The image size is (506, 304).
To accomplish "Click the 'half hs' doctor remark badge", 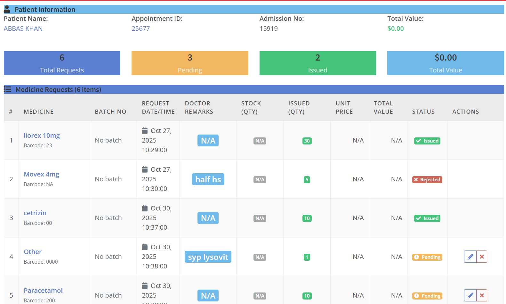I will pyautogui.click(x=208, y=179).
